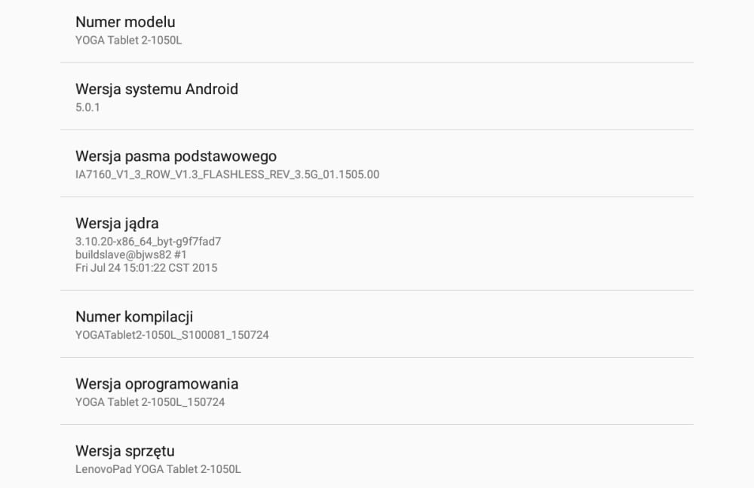Tap Numer kompilacji heading

click(x=134, y=317)
